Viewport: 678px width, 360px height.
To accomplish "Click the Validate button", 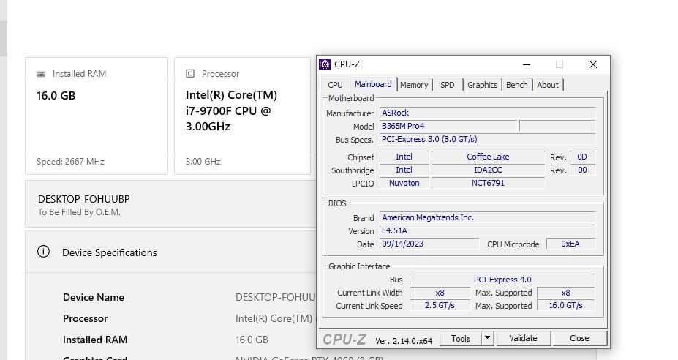I will (x=523, y=338).
